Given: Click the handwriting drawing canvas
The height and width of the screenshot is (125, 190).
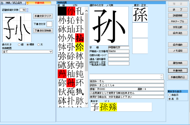Looking at the screenshot, I should 17,28.
